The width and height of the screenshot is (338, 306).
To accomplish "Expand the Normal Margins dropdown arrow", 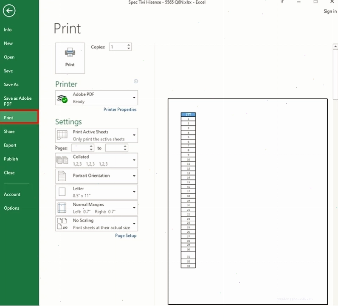I will point(134,208).
